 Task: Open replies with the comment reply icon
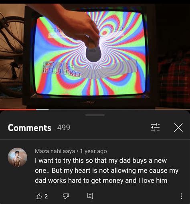(x=90, y=196)
